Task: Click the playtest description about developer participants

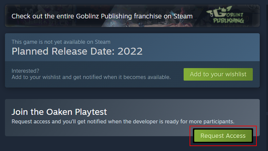Action: pos(123,121)
